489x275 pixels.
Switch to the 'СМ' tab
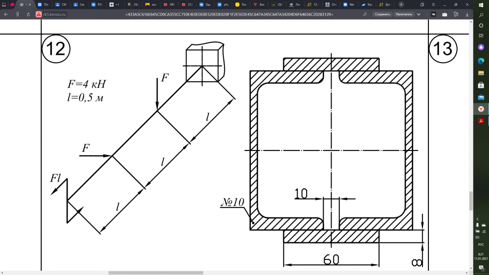[x=61, y=5]
